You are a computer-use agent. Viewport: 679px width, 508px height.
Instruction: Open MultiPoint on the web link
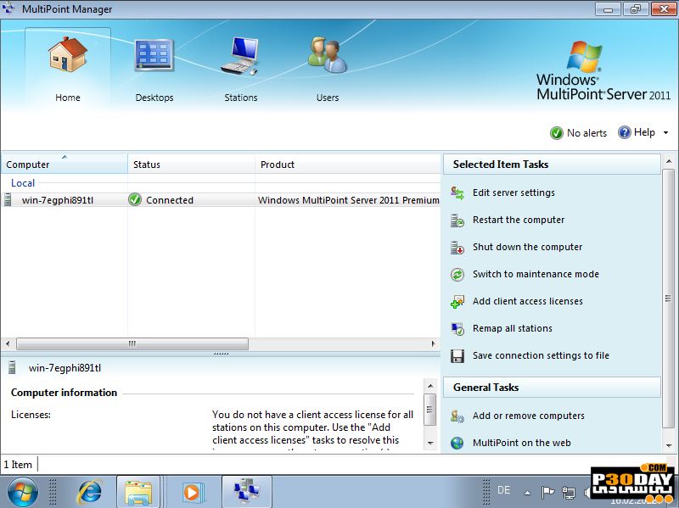[521, 443]
